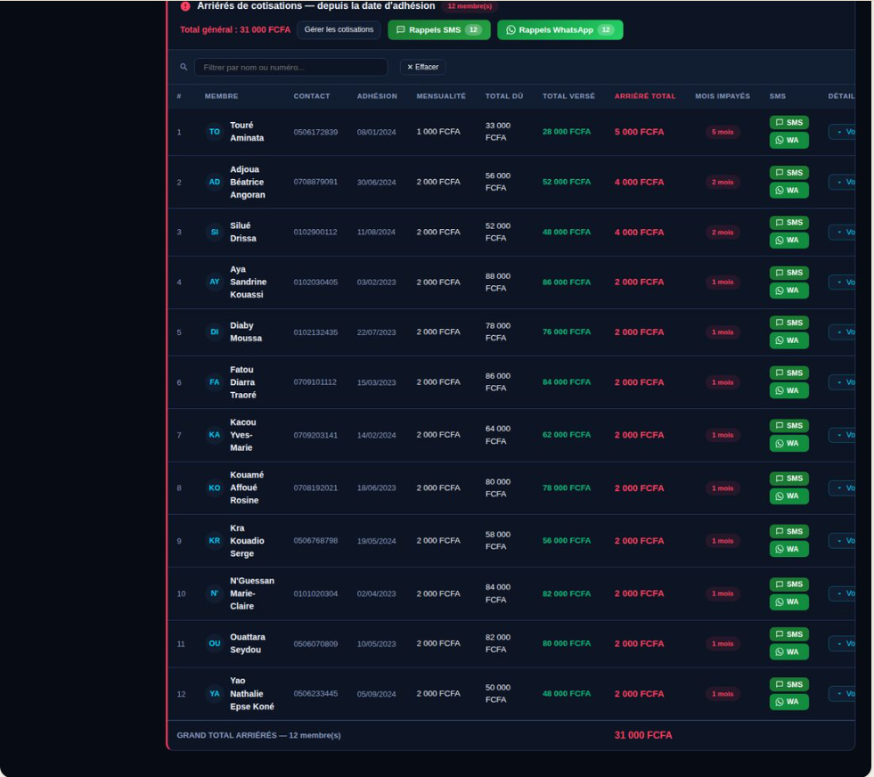The width and height of the screenshot is (874, 777).
Task: Send bulk Rappels WhatsApp reminders
Action: click(560, 30)
